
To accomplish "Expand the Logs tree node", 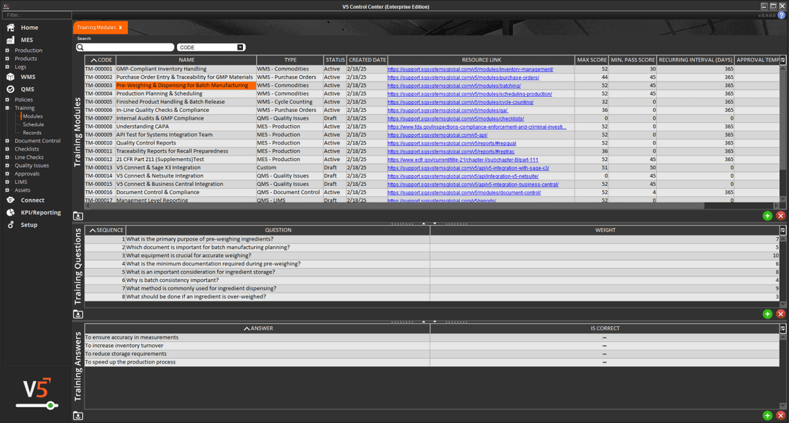I will 7,67.
